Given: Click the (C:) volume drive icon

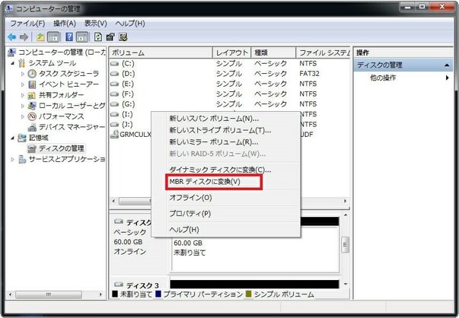Looking at the screenshot, I should [x=114, y=63].
